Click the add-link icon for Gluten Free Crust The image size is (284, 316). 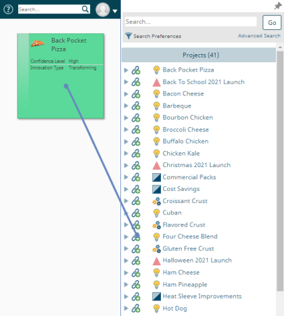pos(136,249)
